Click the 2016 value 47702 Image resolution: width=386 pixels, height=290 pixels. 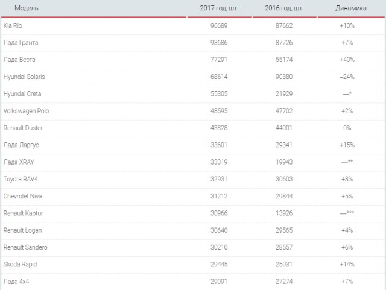point(284,111)
